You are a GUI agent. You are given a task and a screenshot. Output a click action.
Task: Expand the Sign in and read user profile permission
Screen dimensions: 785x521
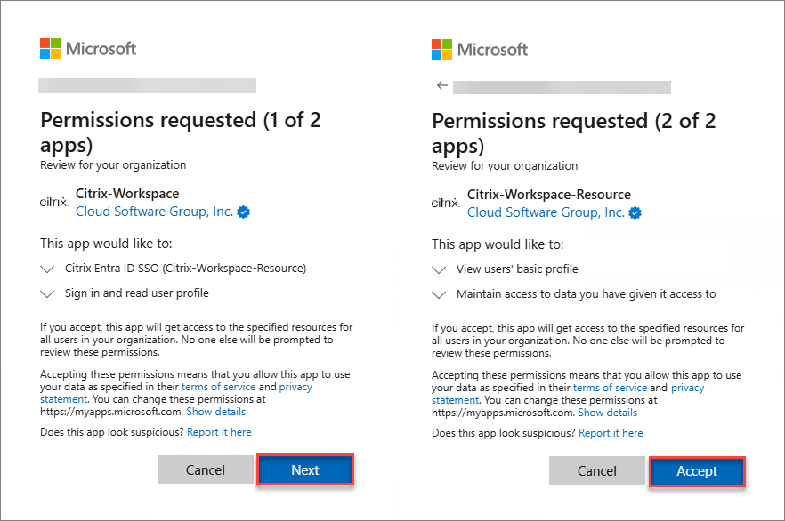click(x=46, y=293)
